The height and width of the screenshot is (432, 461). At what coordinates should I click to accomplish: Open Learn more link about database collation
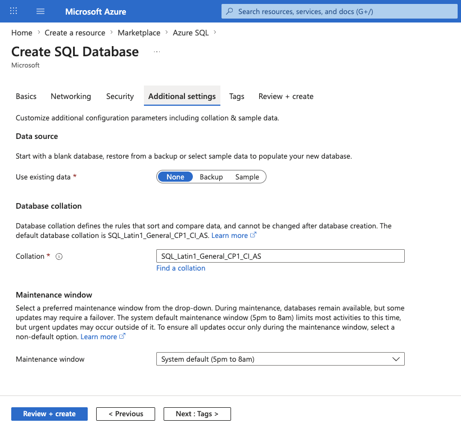(229, 235)
